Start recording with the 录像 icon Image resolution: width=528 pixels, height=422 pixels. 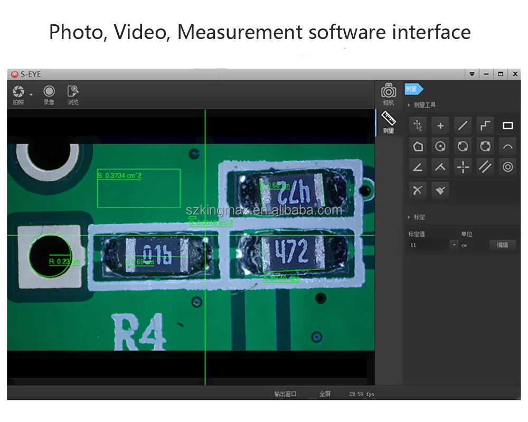(49, 92)
